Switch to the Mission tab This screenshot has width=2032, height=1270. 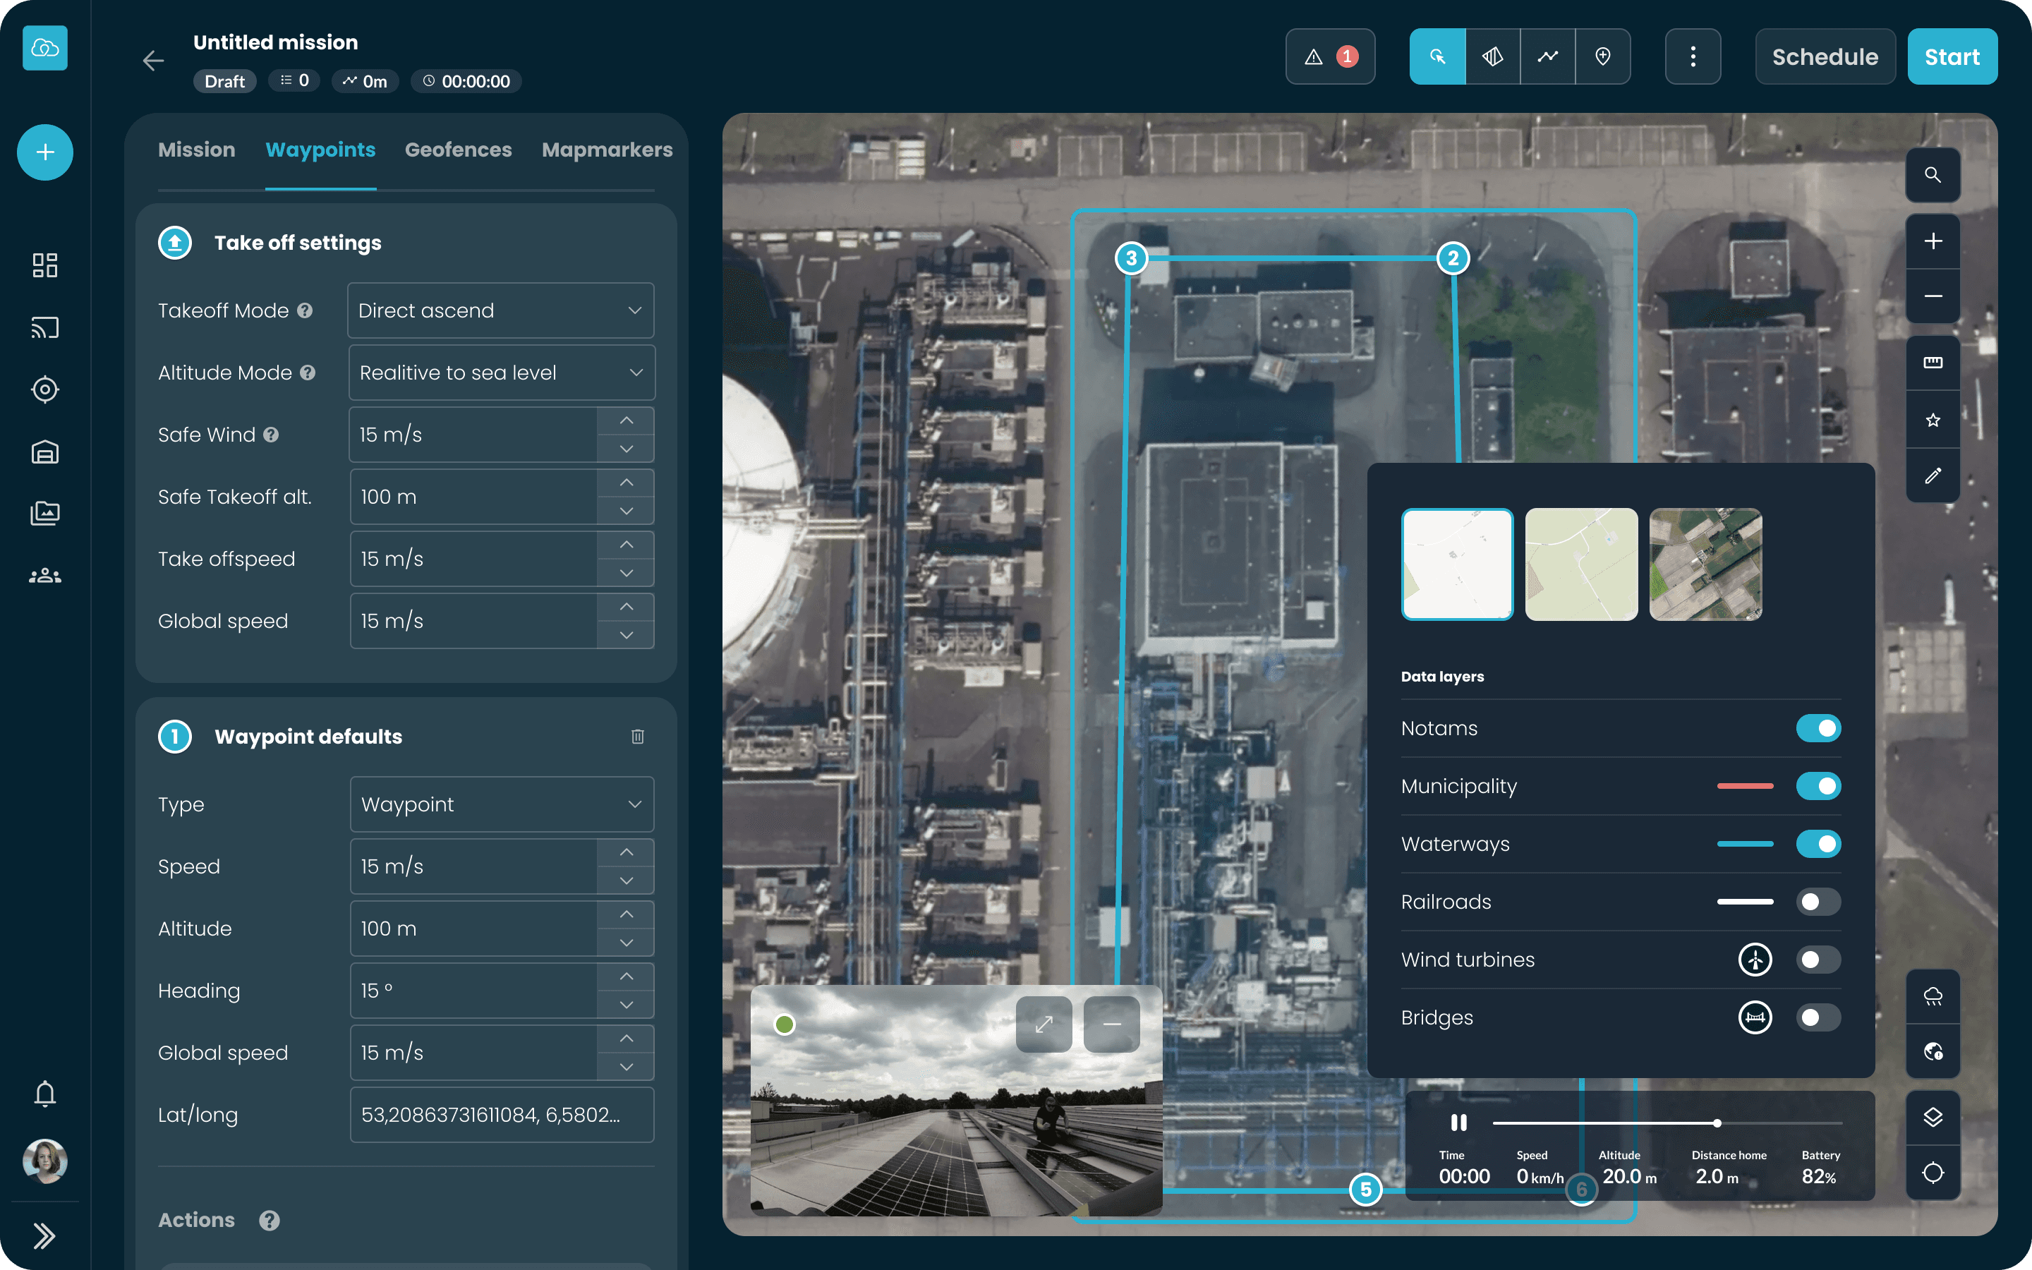click(x=196, y=150)
